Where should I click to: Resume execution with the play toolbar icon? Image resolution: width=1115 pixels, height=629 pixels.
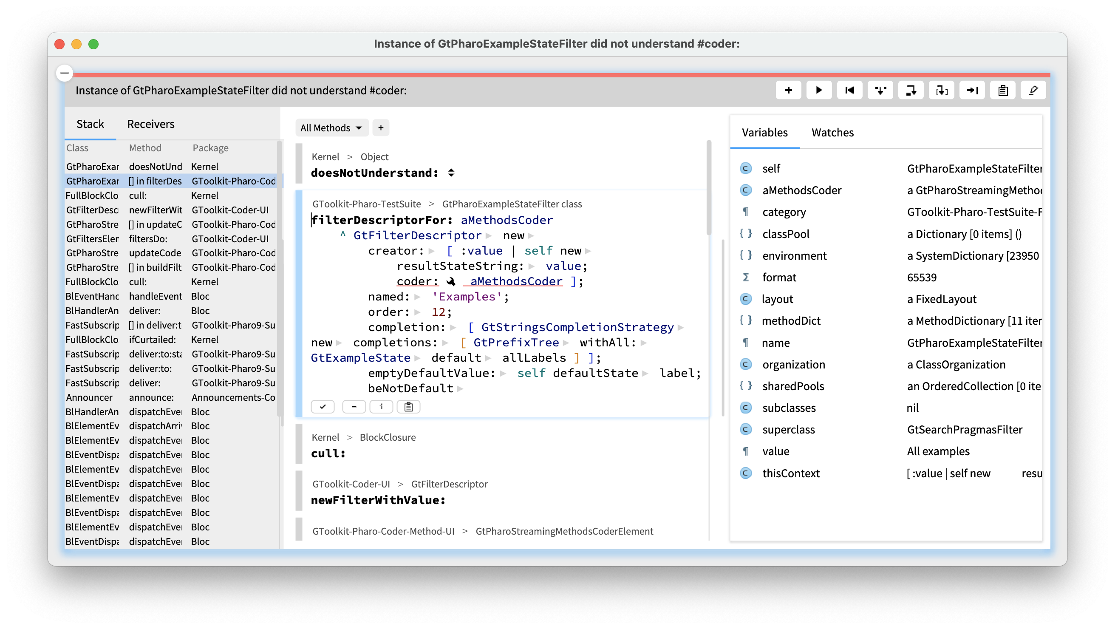pyautogui.click(x=818, y=90)
